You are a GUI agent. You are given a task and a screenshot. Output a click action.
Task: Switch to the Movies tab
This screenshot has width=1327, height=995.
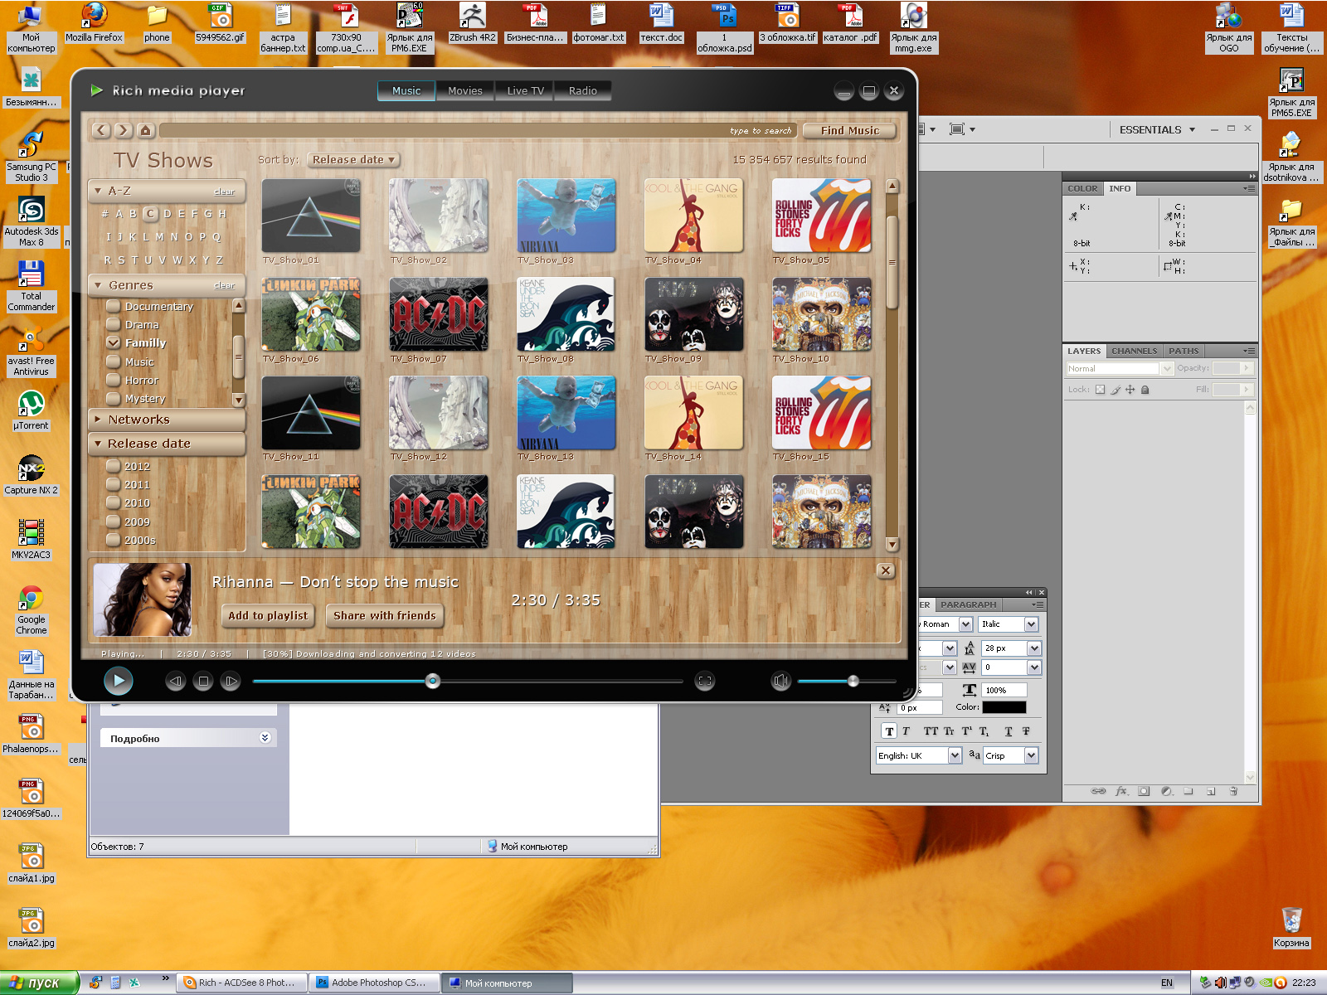465,90
